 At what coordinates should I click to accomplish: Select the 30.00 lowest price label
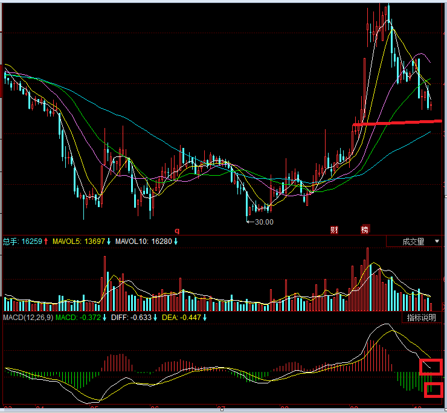[x=263, y=222]
